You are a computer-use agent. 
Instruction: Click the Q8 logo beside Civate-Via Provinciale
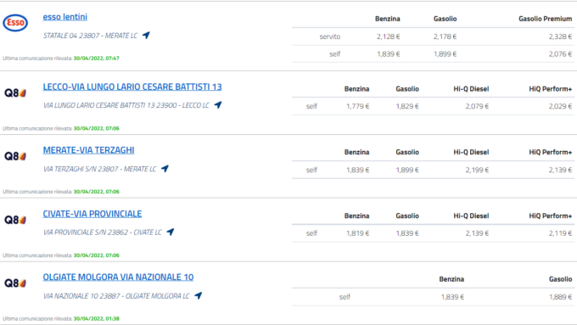[15, 220]
